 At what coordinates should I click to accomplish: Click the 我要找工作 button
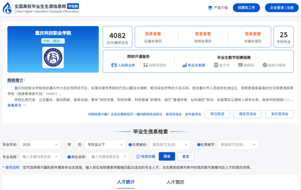246,8
